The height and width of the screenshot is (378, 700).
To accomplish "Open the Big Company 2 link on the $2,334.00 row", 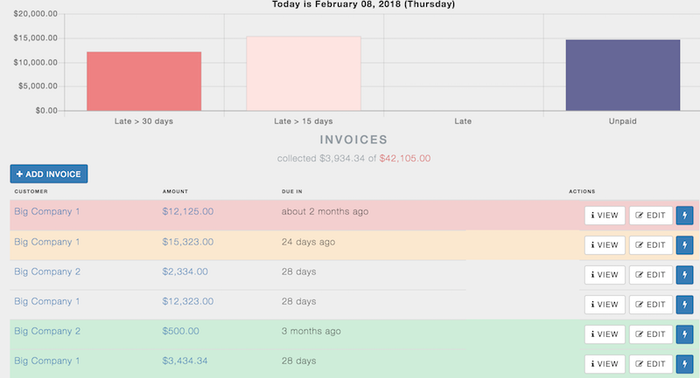I will (x=47, y=271).
